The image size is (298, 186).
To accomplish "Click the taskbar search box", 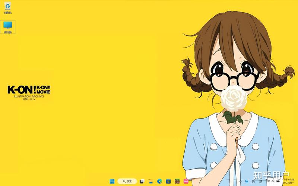I will click(127, 181).
